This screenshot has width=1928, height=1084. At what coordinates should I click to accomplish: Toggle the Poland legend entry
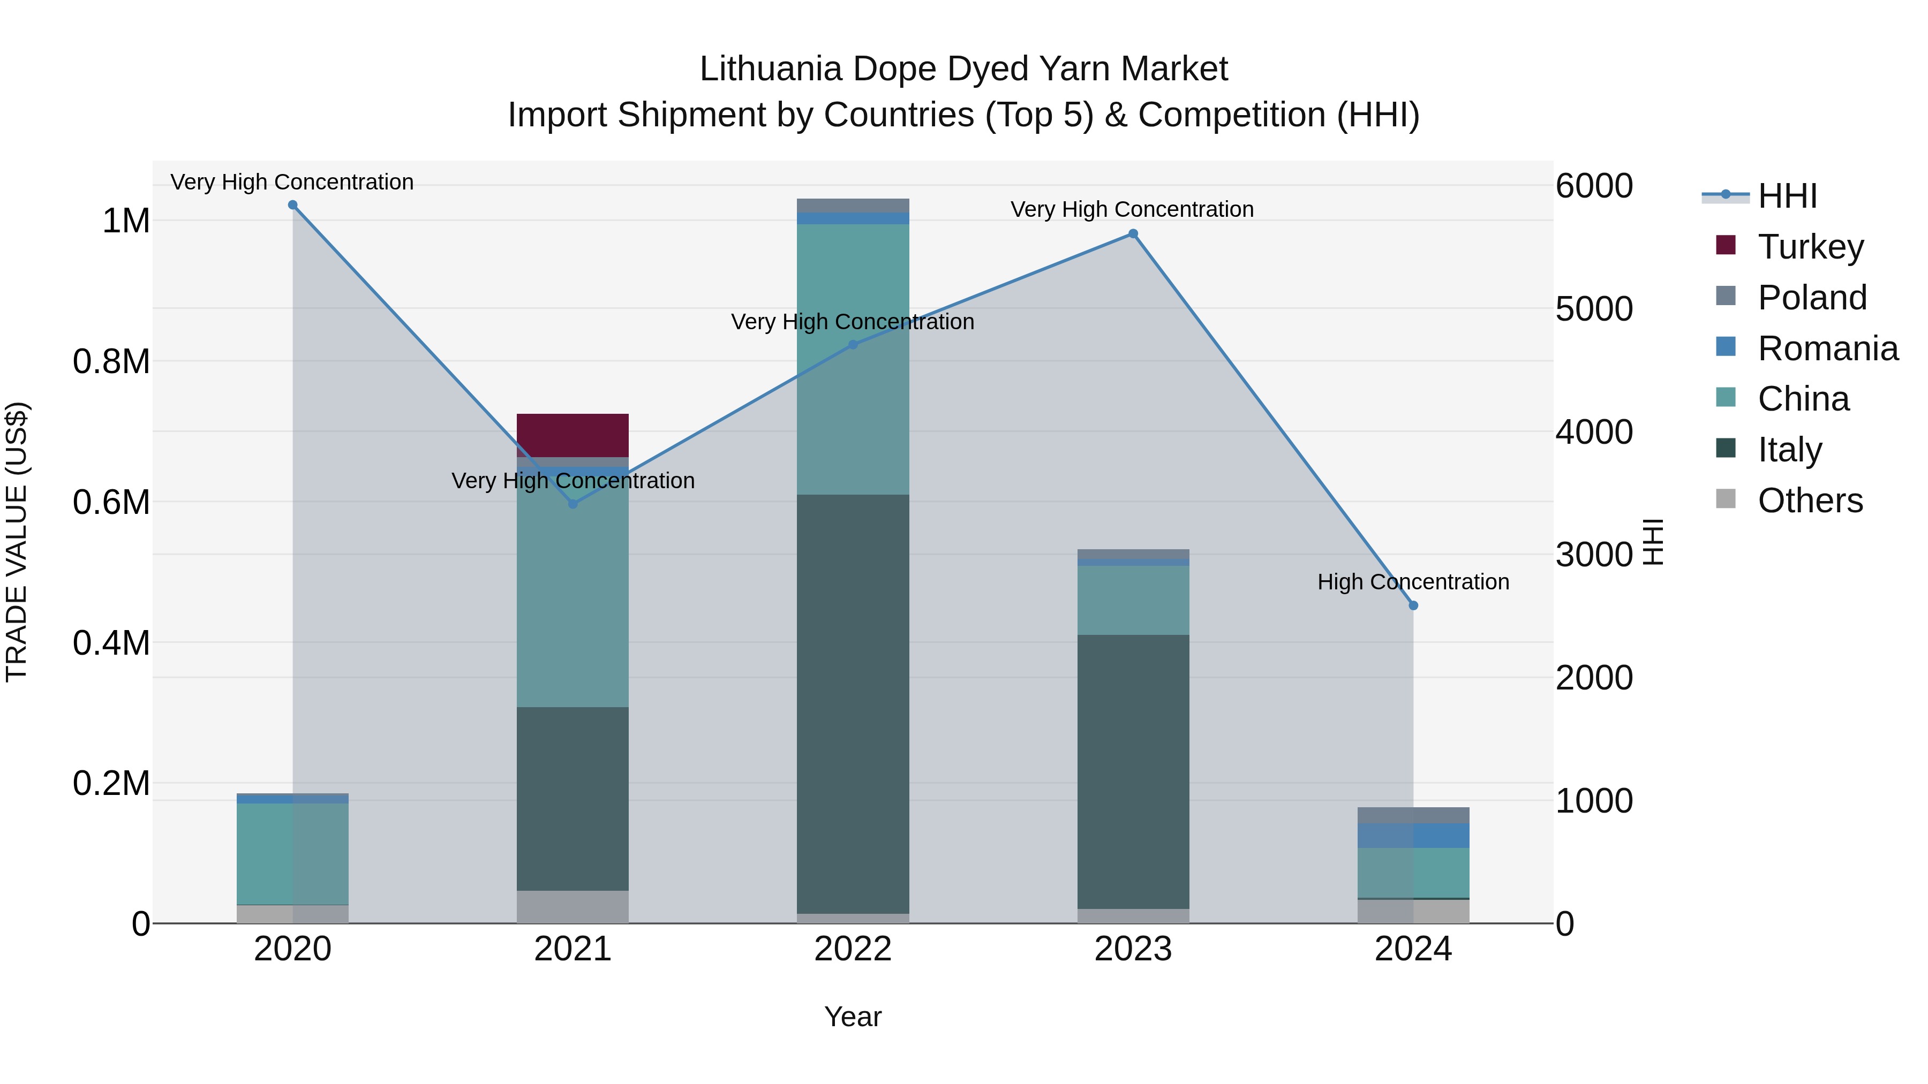1791,297
